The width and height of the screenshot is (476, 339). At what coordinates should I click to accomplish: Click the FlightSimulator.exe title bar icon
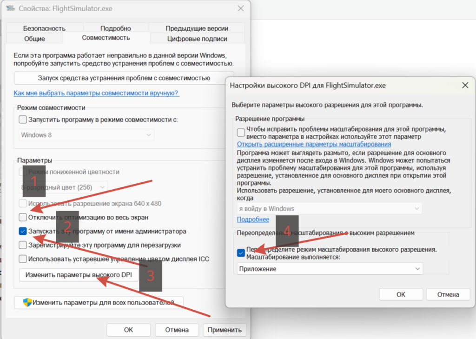pos(10,8)
